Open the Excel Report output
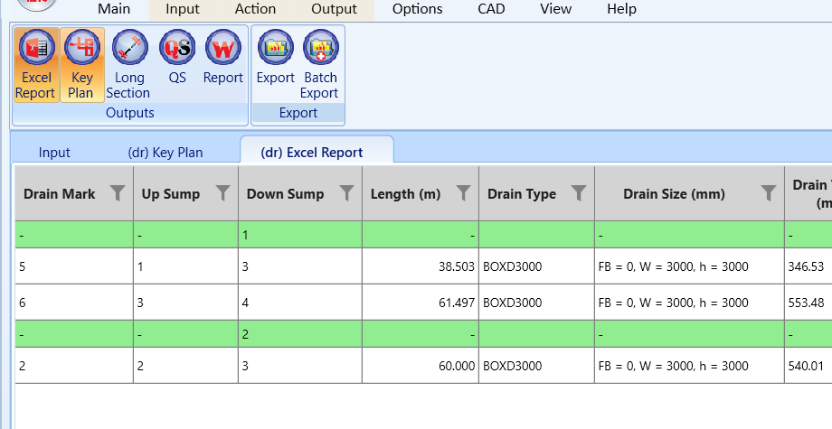Image resolution: width=832 pixels, height=429 pixels. pos(36,65)
